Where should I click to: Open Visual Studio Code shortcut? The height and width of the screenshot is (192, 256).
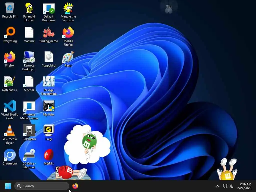point(10,110)
